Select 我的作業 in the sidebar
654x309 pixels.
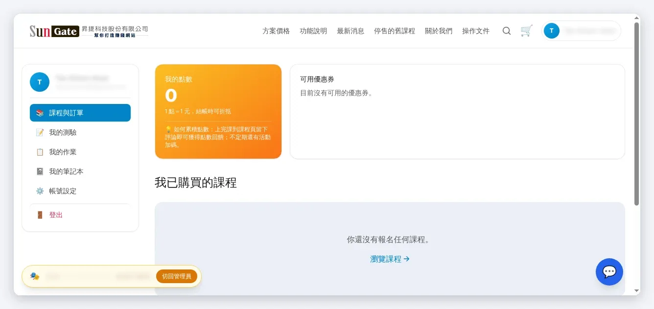click(80, 152)
